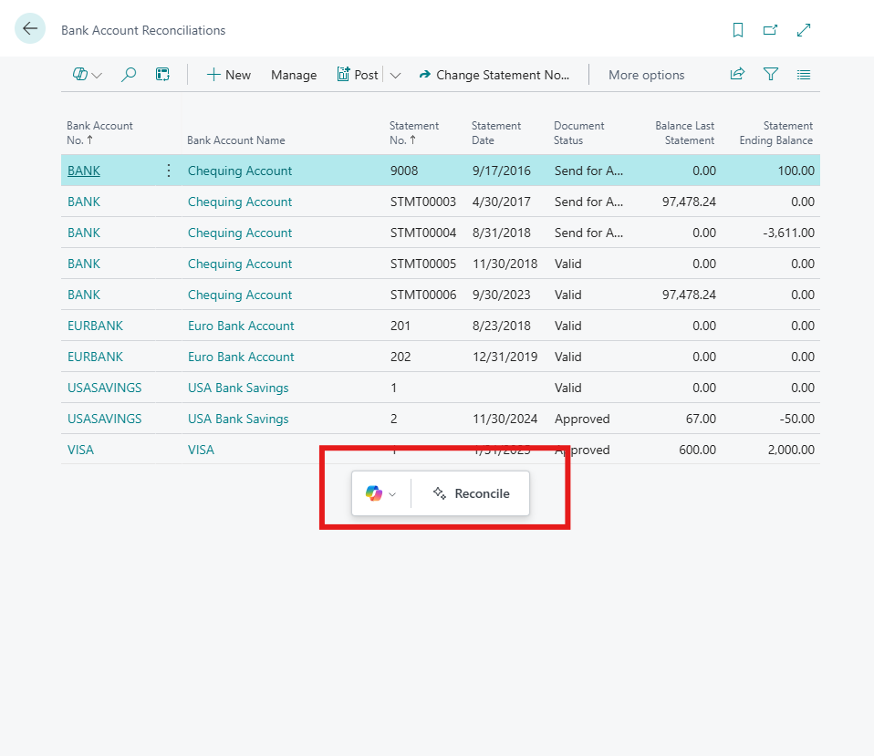Sort by Statement No. column header
Image resolution: width=874 pixels, height=756 pixels.
pyautogui.click(x=413, y=132)
